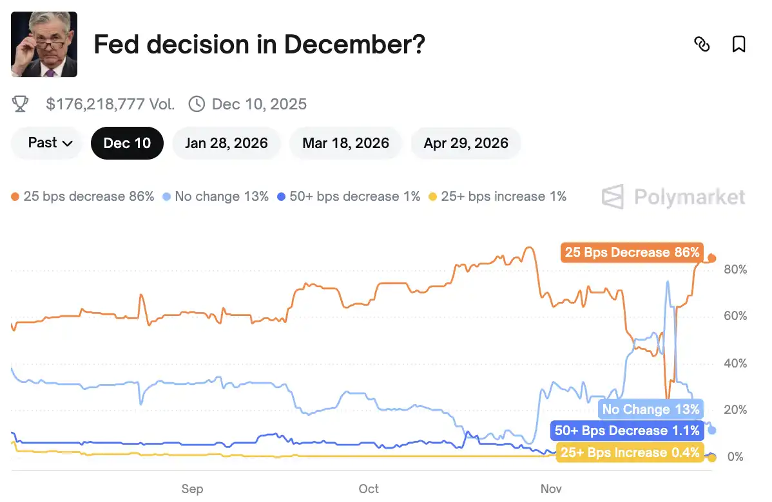Click the trophy icon beside the volume
Image resolution: width=772 pixels, height=502 pixels.
20,104
